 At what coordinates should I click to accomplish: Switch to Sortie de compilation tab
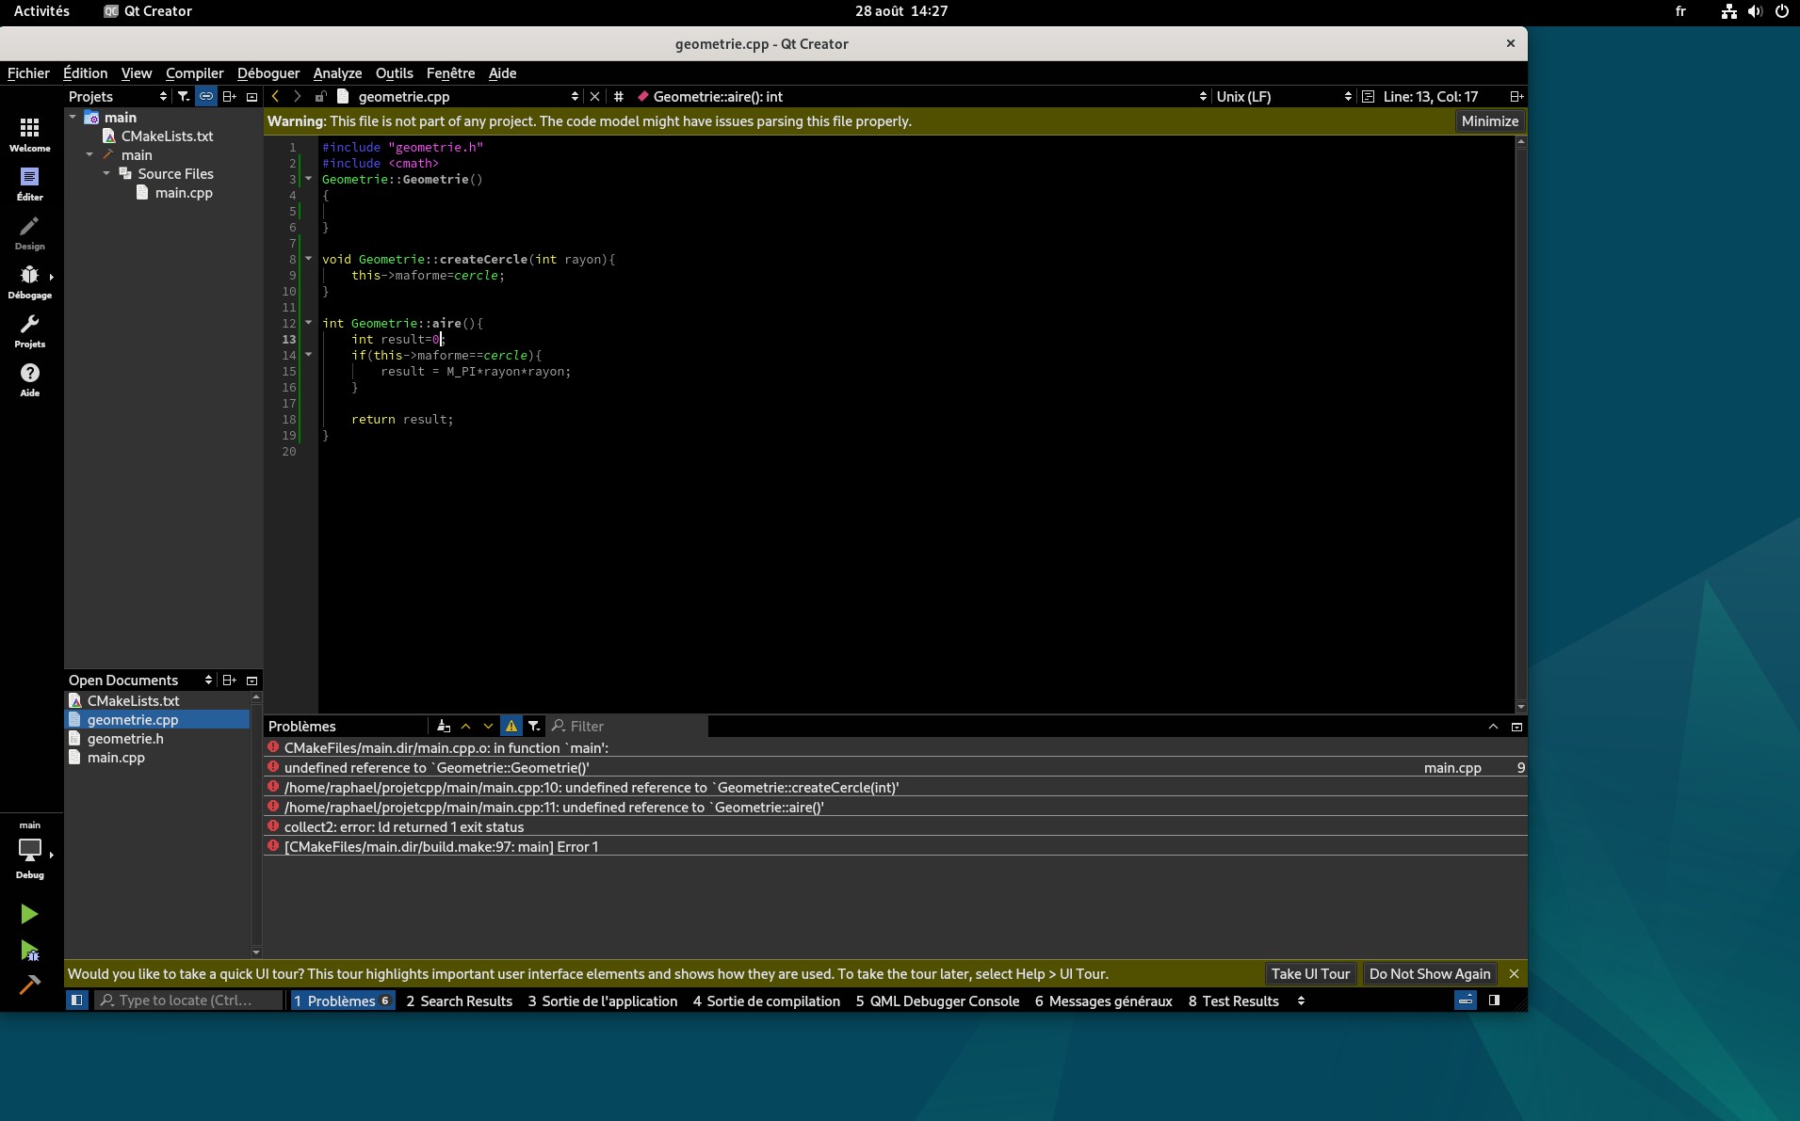click(766, 1001)
